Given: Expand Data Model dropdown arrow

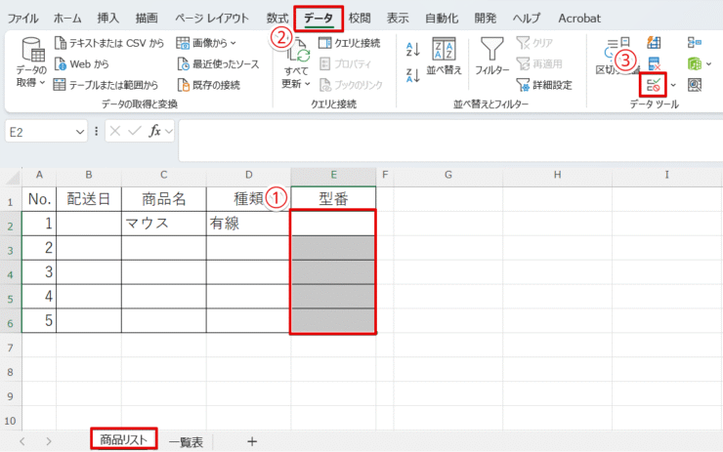Looking at the screenshot, I should pos(708,64).
